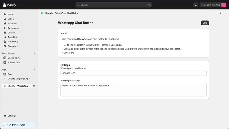Open the Flow app
The height and width of the screenshot is (129, 229).
pyautogui.click(x=10, y=74)
